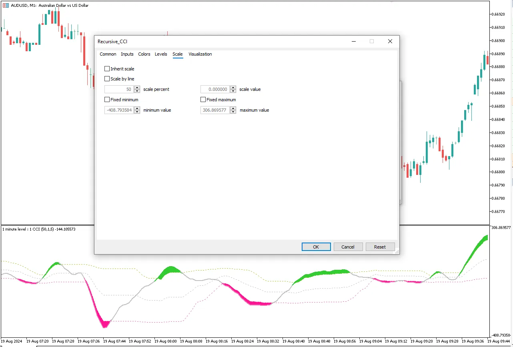
Task: Increase scale percent with up arrow
Action: (137, 88)
